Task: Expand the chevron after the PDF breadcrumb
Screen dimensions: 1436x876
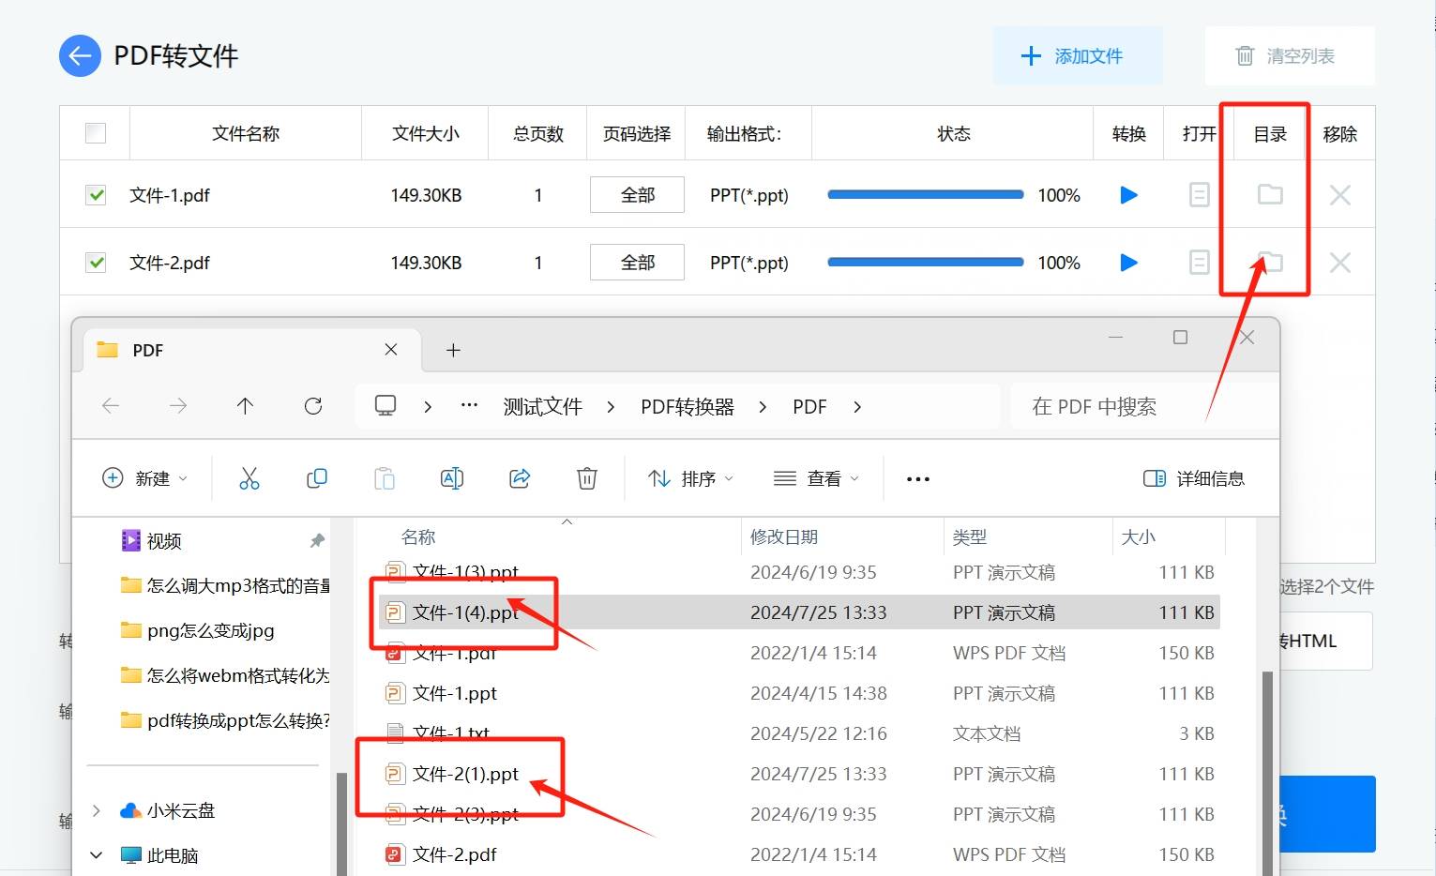Action: pos(857,407)
